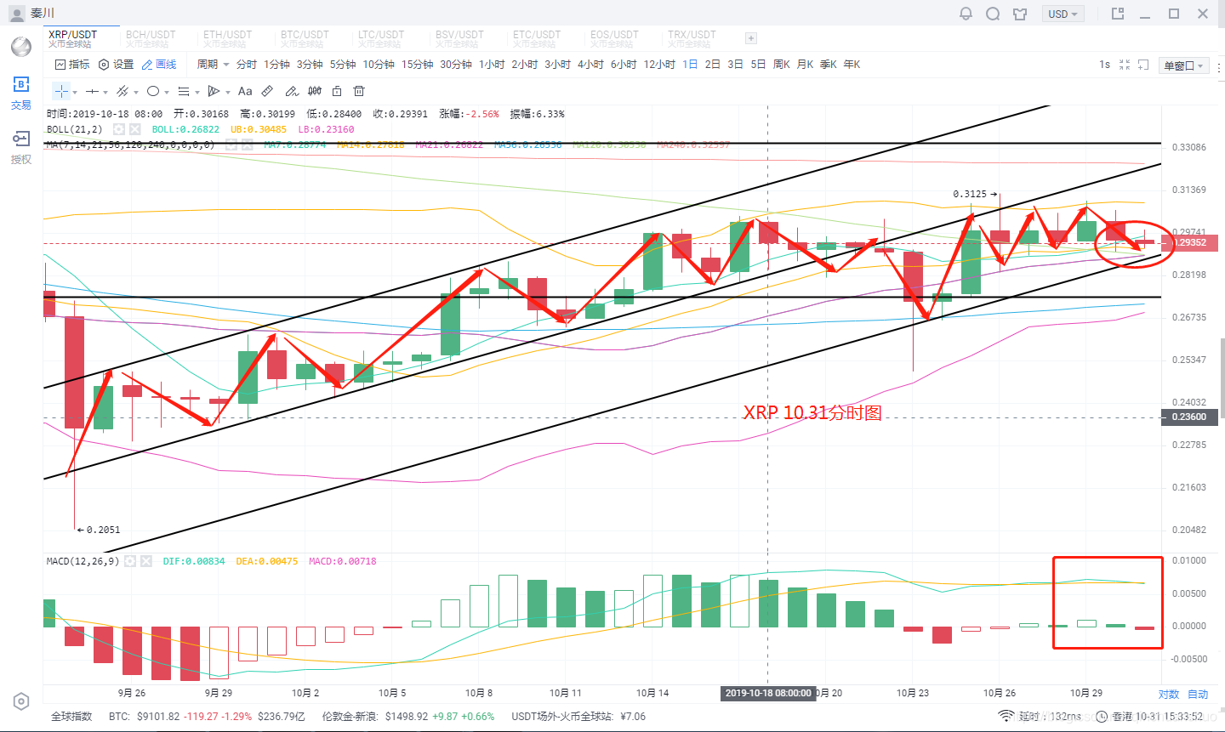
Task: Open 授权 authorization panel in sidebar
Action: (x=21, y=146)
